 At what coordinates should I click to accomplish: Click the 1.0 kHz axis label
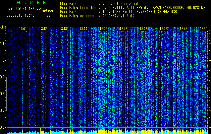point(3,60)
